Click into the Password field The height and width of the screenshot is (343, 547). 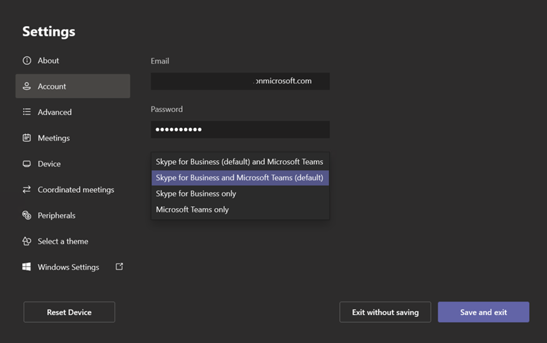[x=240, y=129]
